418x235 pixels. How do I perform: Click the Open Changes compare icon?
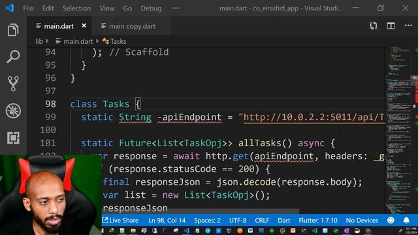point(374,26)
